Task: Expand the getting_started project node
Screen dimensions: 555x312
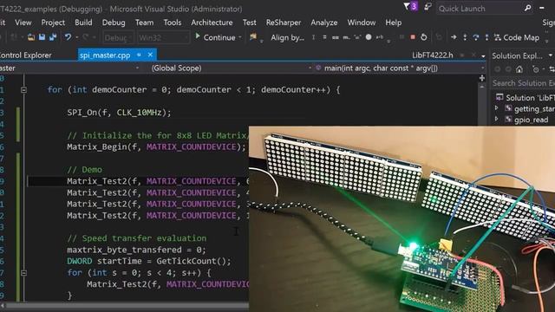Action: [496, 108]
